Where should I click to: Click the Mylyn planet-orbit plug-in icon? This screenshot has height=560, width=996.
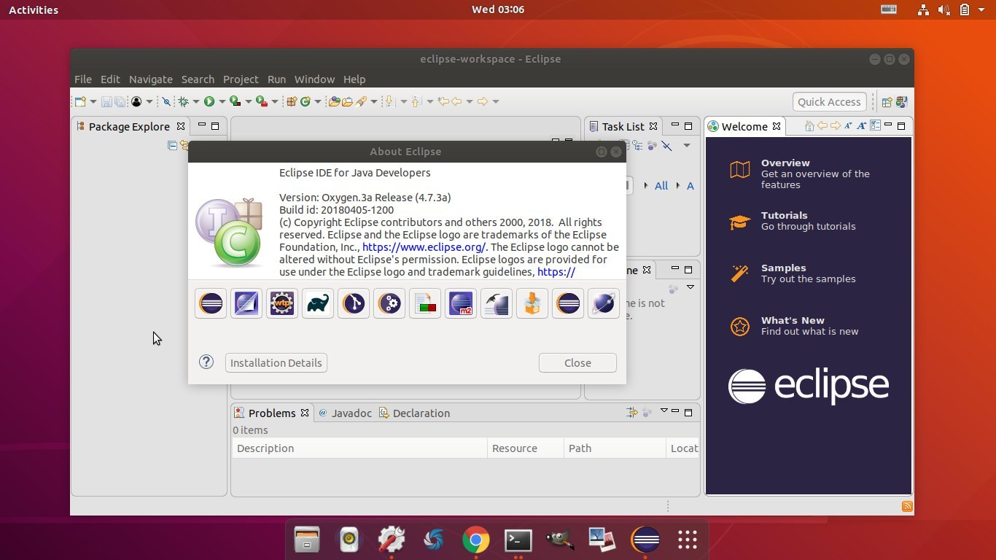pyautogui.click(x=604, y=303)
